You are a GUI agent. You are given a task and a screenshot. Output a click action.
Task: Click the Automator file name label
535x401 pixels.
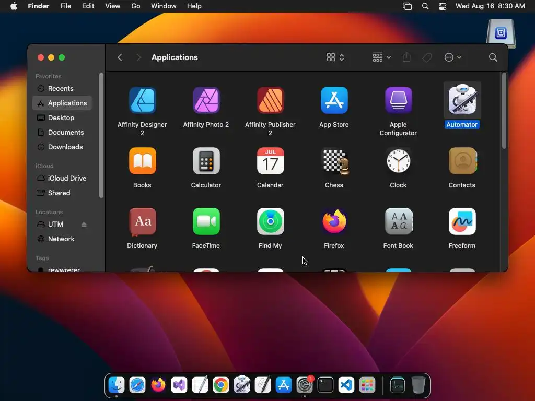point(462,125)
